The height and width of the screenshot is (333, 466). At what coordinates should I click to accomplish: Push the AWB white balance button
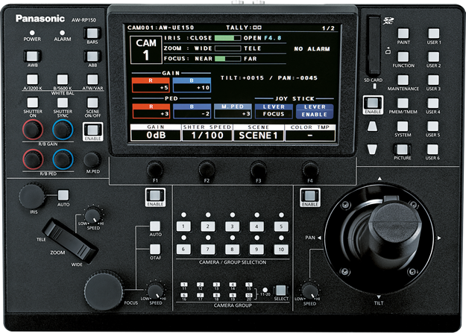(x=32, y=56)
